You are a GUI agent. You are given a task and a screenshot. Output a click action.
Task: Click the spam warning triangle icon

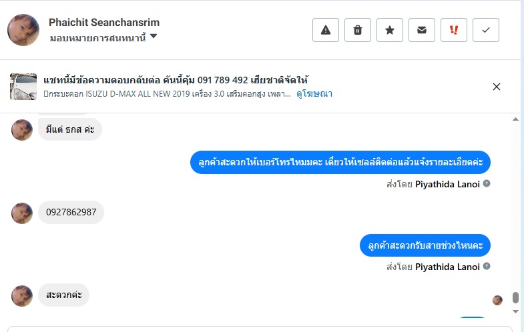pyautogui.click(x=326, y=30)
